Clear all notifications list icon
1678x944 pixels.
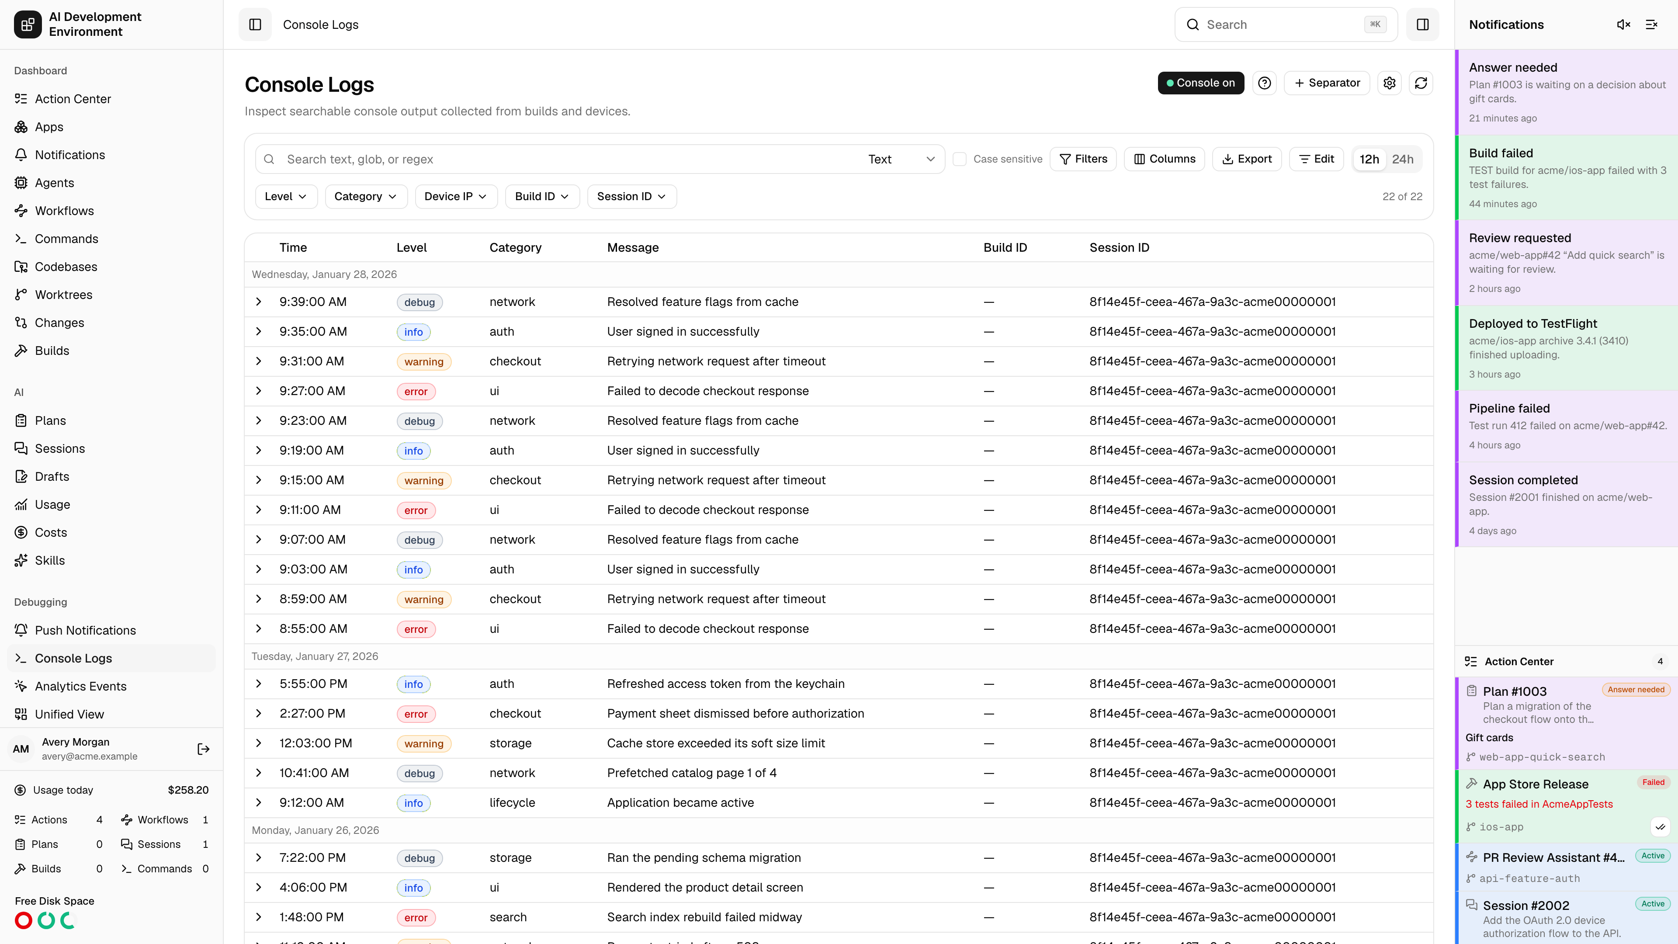point(1652,25)
